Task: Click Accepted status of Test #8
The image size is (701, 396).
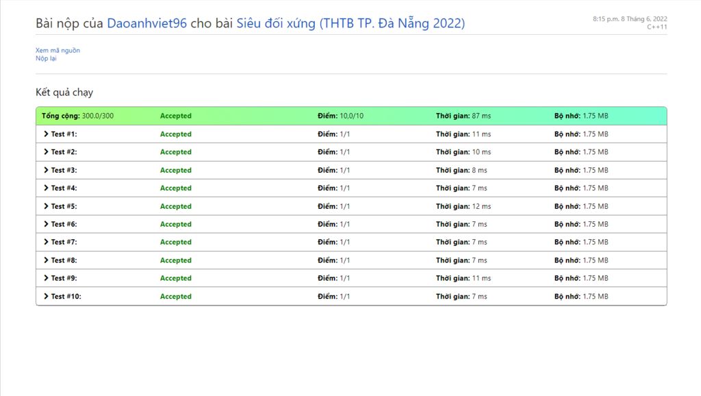Action: tap(176, 260)
